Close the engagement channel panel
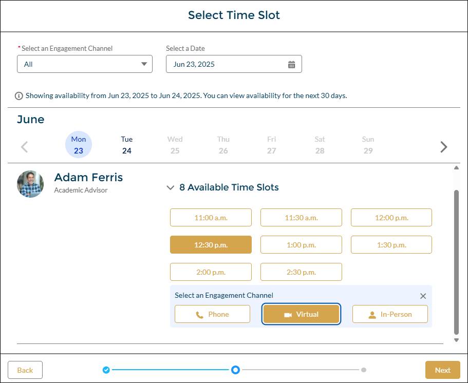The height and width of the screenshot is (383, 468). pos(423,296)
